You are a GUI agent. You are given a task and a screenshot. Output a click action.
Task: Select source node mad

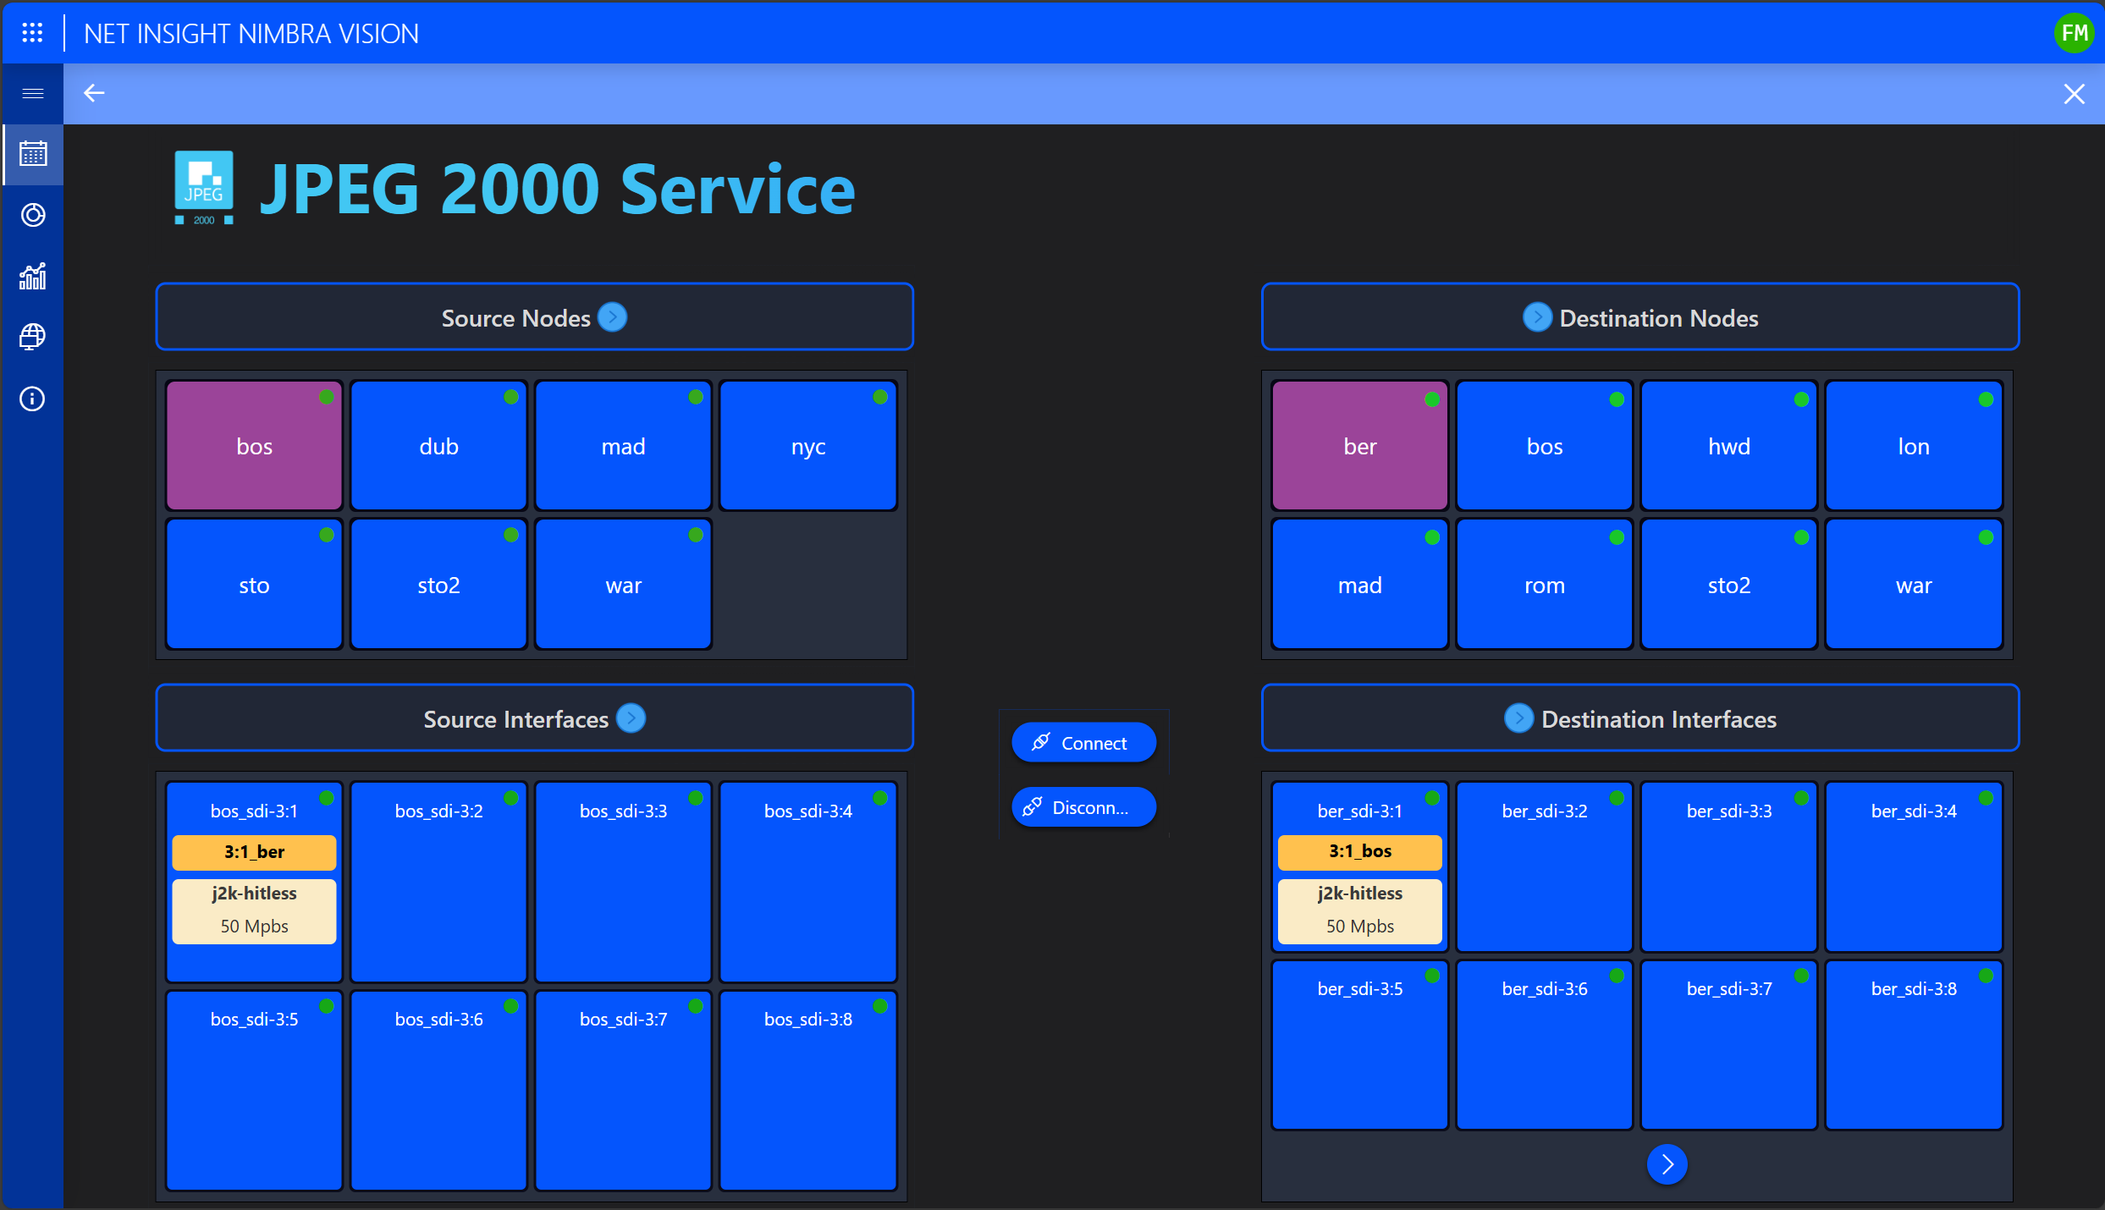[623, 446]
